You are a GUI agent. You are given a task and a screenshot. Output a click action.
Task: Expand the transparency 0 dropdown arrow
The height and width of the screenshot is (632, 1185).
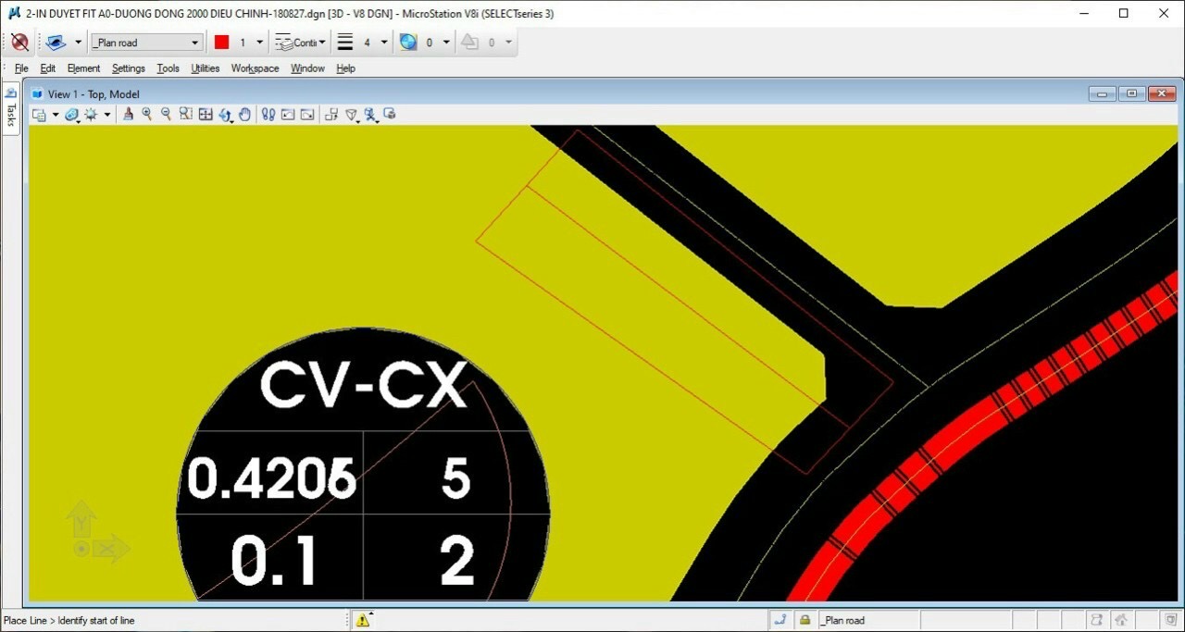click(446, 43)
